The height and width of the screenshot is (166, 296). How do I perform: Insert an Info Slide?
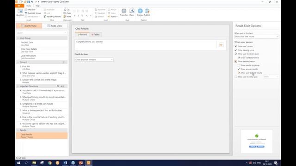30,10
